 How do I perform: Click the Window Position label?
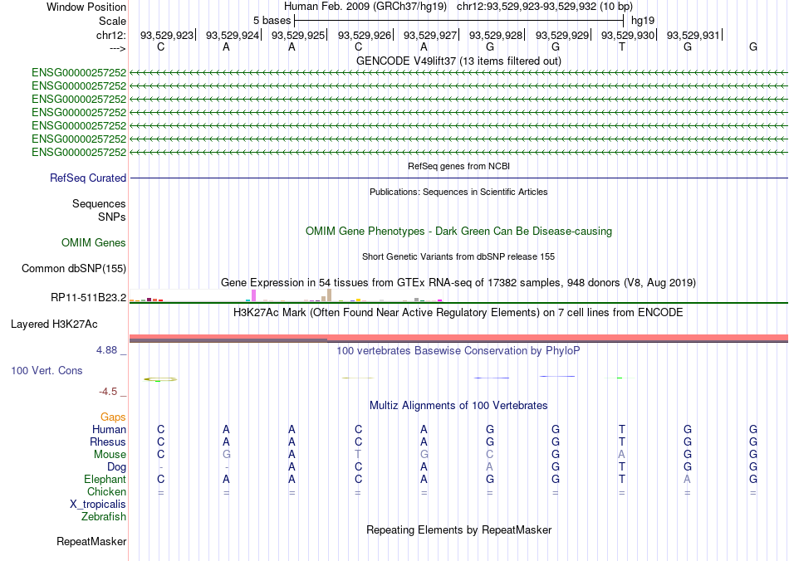click(86, 7)
